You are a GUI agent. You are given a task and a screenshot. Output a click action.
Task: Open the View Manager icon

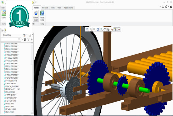click(x=108, y=29)
